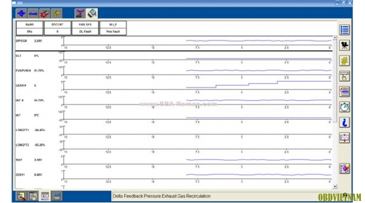Select the DTCCNT status box
The width and height of the screenshot is (365, 203).
click(x=57, y=28)
